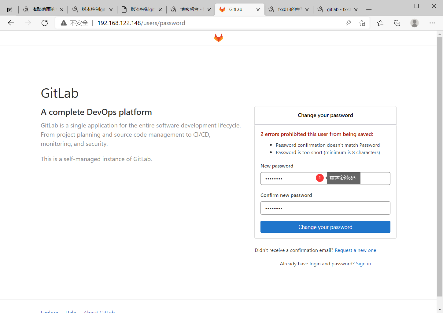Switch to the second 版本控制git tab with page icon
This screenshot has height=313, width=443.
[141, 9]
